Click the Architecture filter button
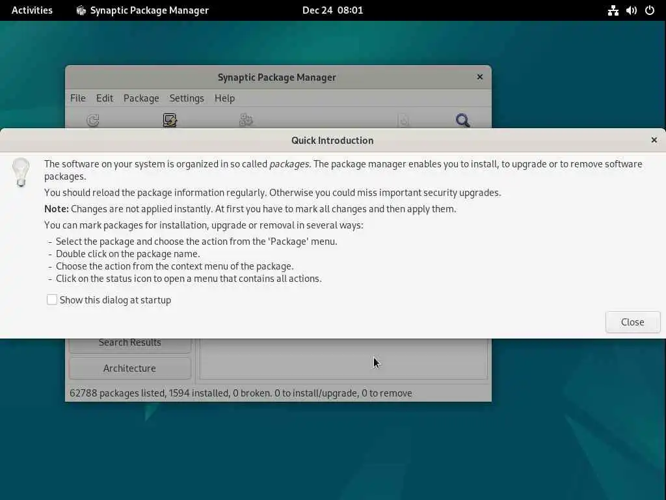Viewport: 666px width, 500px height. [130, 368]
